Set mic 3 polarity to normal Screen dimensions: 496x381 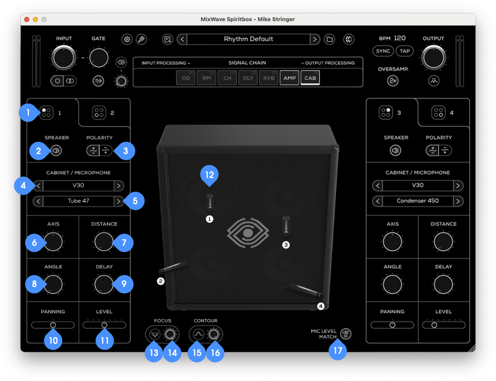[432, 150]
